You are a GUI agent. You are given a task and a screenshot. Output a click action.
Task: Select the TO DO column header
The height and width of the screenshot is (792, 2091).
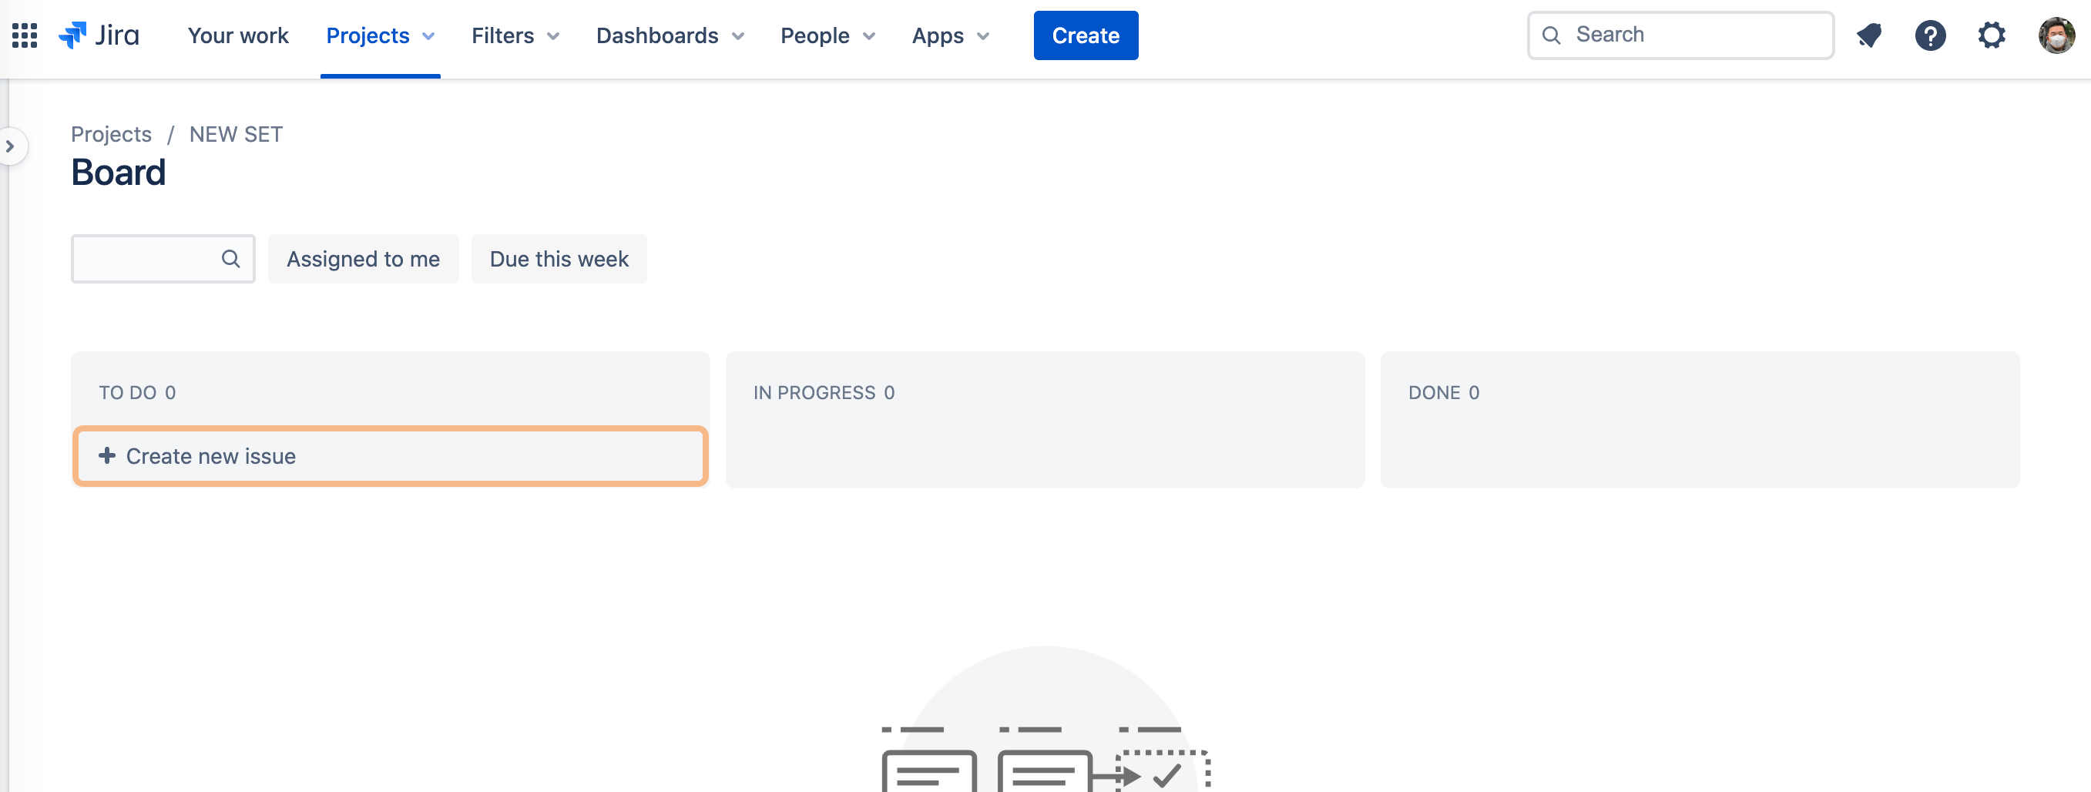point(137,392)
